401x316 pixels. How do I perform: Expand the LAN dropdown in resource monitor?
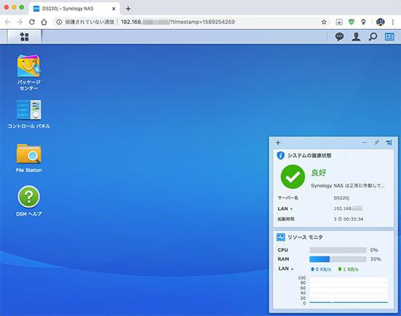[x=286, y=269]
